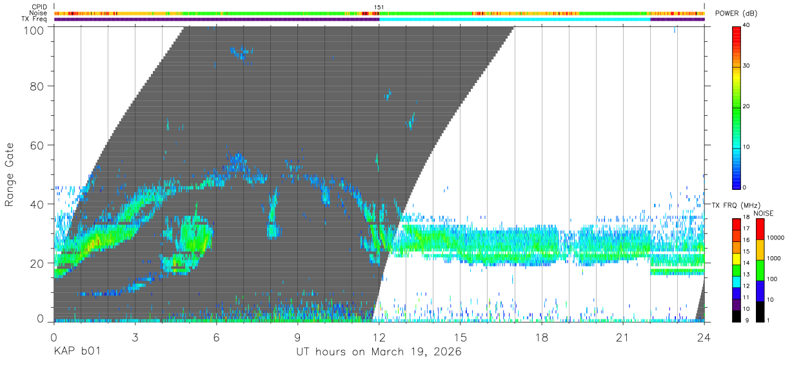The image size is (792, 365).
Task: Click the 'Range Gate' y-axis title
Action: [x=10, y=174]
